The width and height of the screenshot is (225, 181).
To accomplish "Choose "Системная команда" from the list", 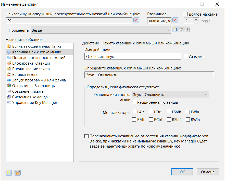I will (30, 97).
